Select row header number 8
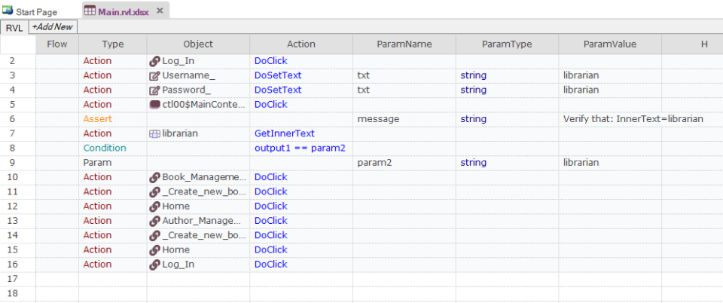This screenshot has height=303, width=723. tap(13, 148)
